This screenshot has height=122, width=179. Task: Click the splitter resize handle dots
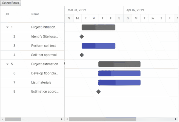64,64
